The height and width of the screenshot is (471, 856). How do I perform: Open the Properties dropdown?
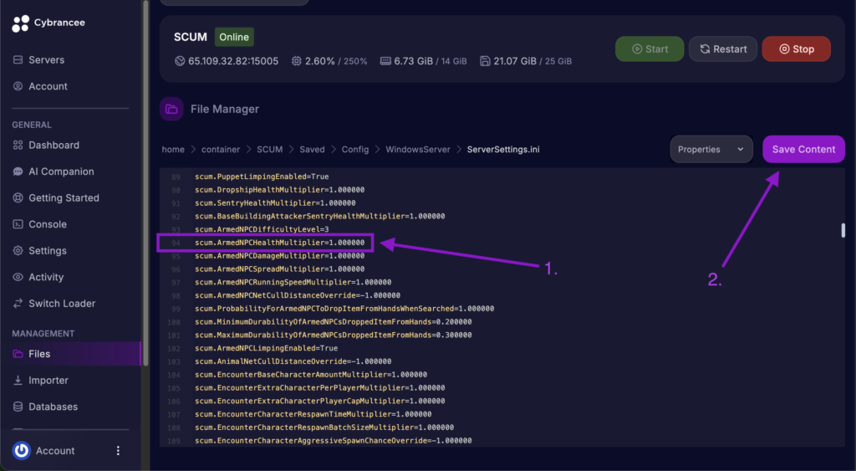tap(711, 149)
